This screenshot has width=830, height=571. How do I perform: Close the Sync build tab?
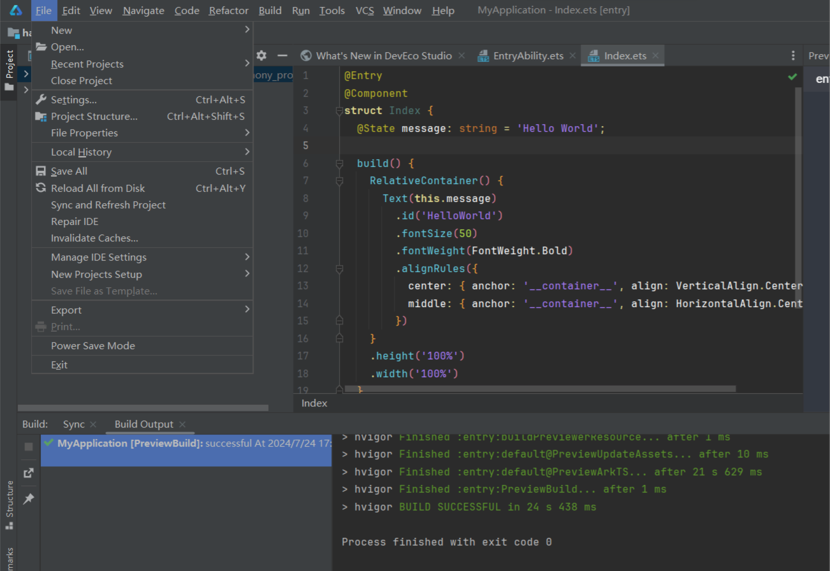point(93,424)
